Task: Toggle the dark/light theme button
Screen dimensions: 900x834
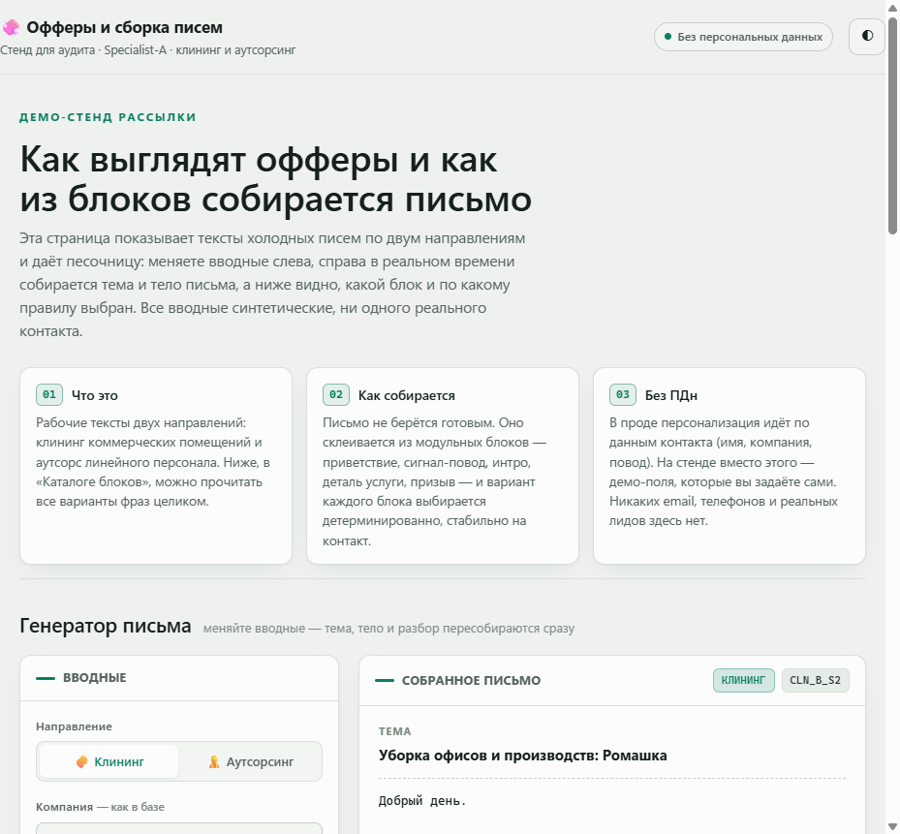Action: tap(867, 36)
